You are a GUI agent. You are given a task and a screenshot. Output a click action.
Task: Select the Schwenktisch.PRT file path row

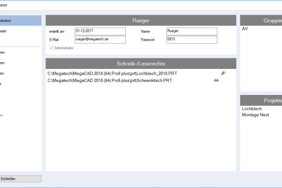click(x=110, y=81)
